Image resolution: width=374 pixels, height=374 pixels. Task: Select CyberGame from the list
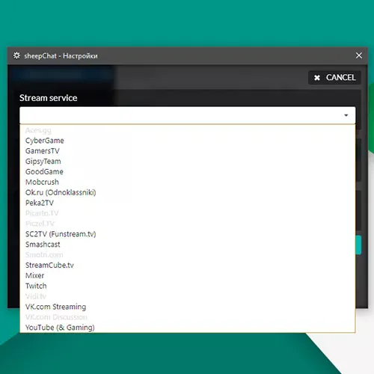(x=188, y=141)
